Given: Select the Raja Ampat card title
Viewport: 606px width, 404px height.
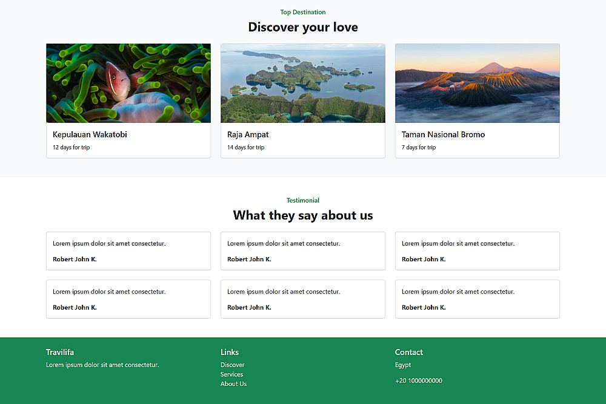Looking at the screenshot, I should coord(248,134).
